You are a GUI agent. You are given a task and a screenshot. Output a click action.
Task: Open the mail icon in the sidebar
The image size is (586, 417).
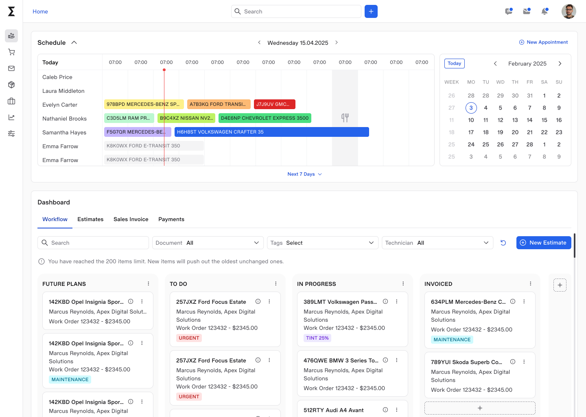tap(11, 68)
